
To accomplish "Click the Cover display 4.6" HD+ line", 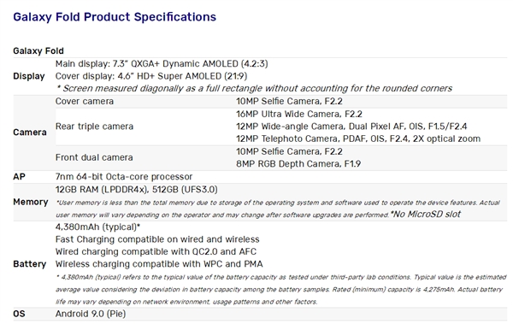I will coord(151,76).
